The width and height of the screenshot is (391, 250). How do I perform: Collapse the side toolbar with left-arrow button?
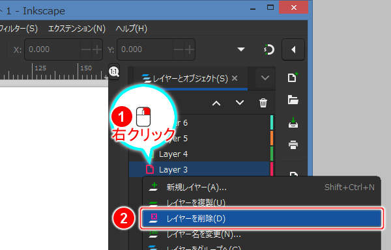(293, 49)
